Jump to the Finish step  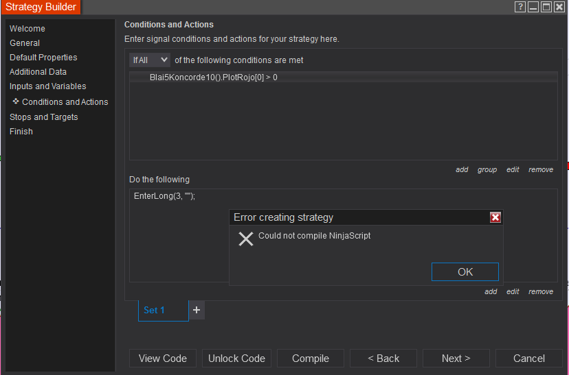21,132
